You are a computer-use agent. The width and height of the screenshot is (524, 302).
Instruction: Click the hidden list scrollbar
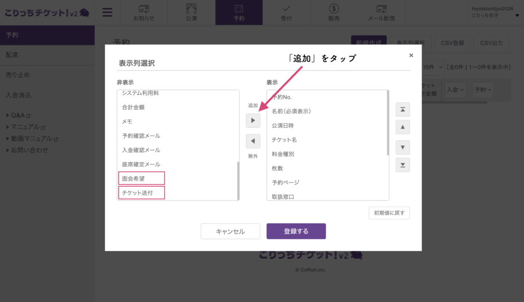click(x=238, y=181)
